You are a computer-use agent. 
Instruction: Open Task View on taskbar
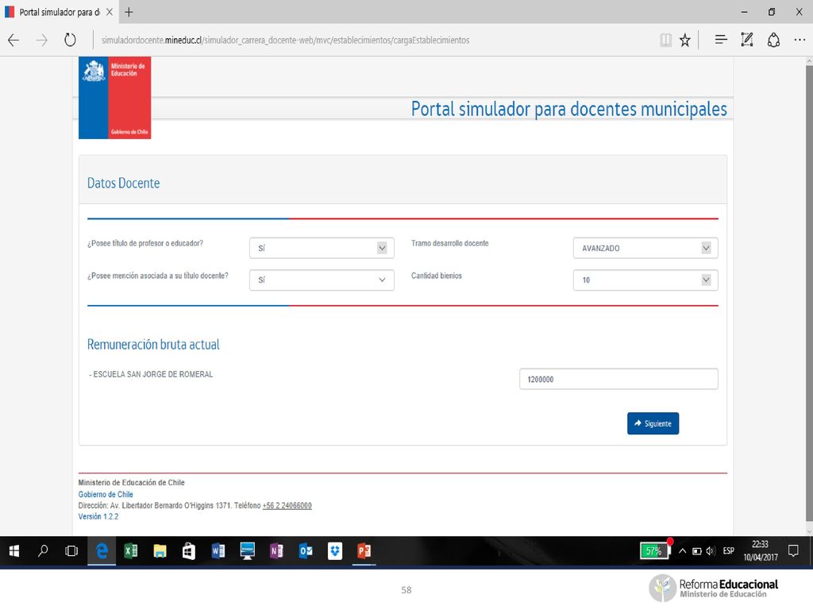[71, 551]
